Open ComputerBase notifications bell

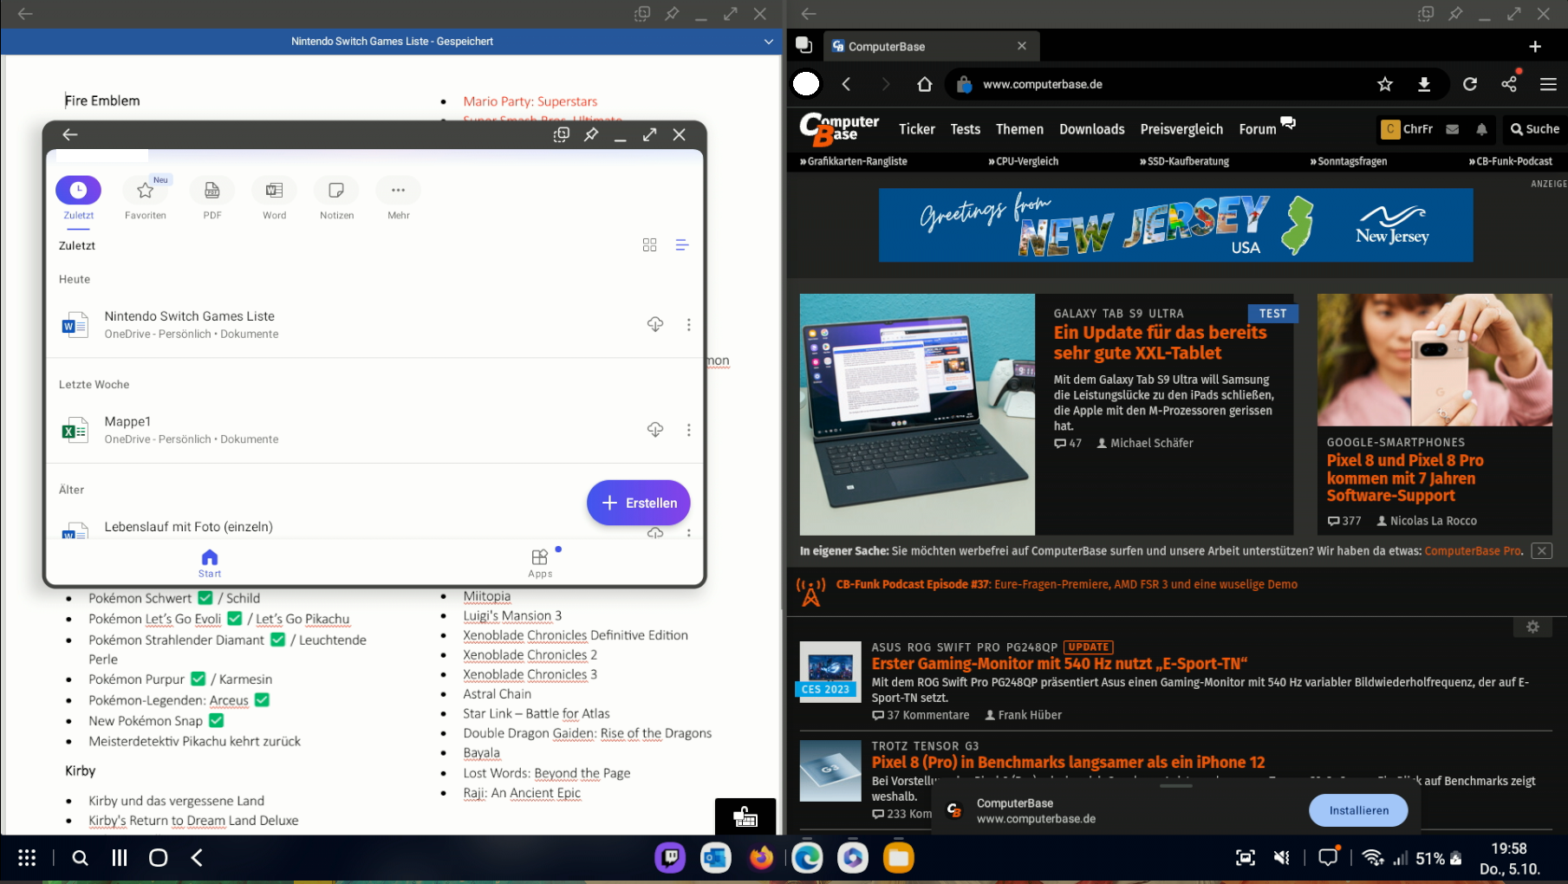coord(1482,129)
